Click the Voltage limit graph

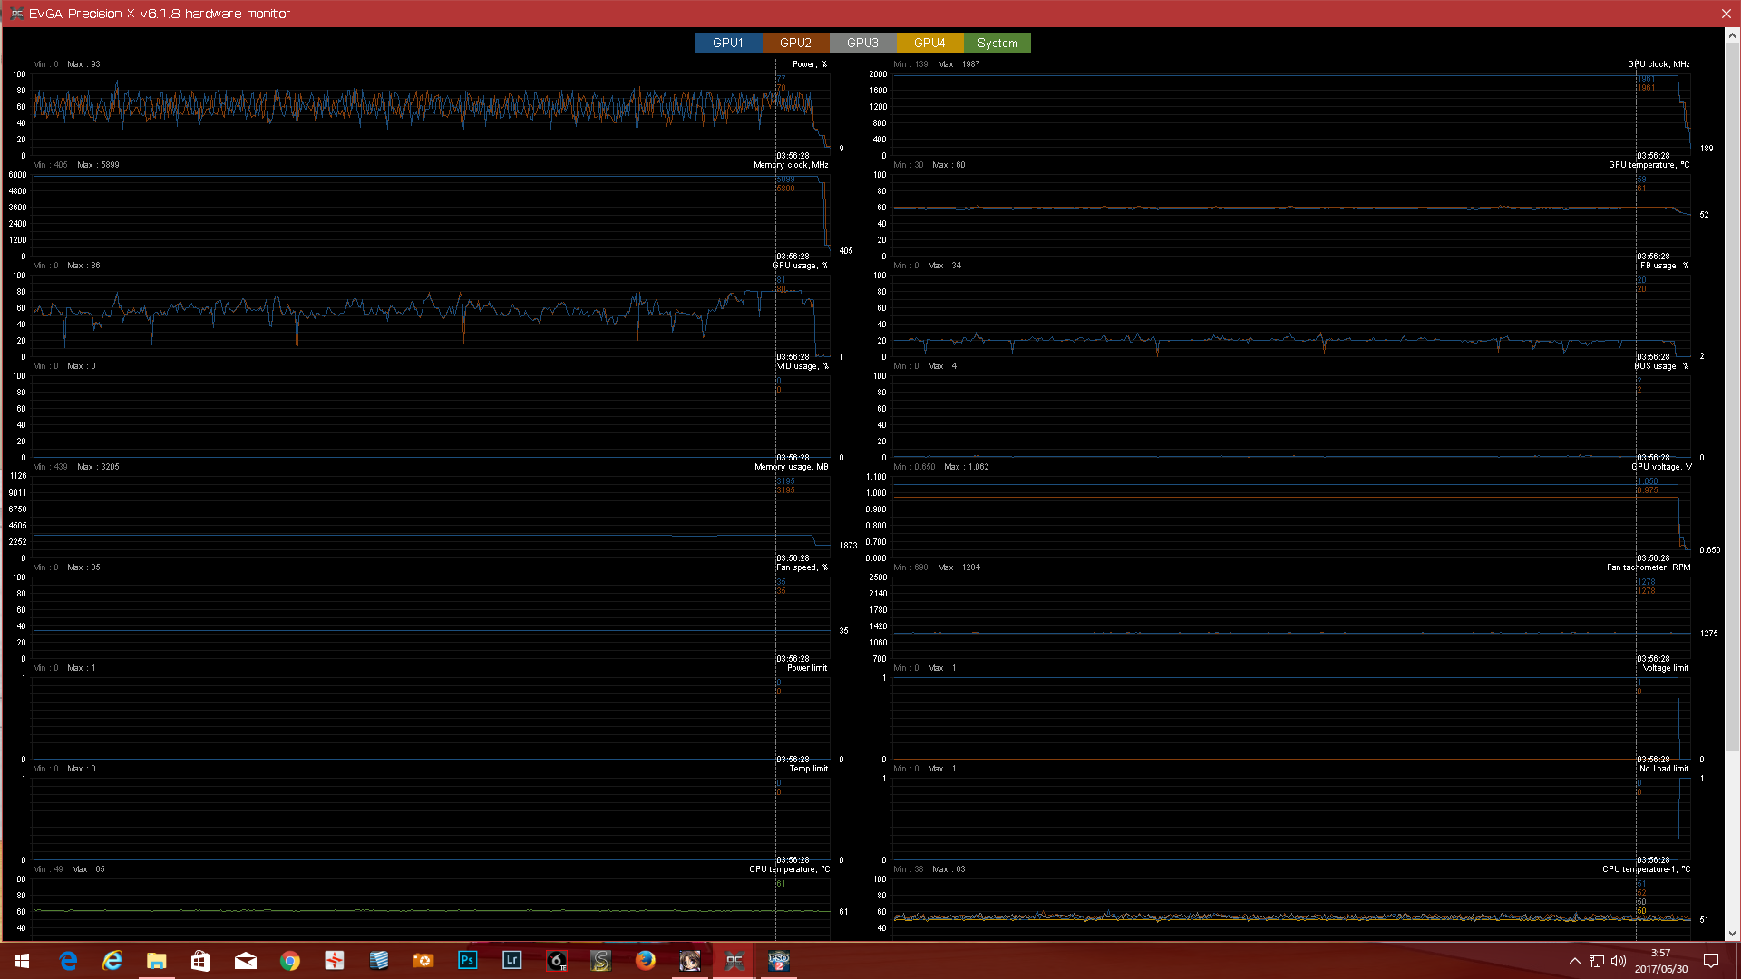pos(1291,718)
